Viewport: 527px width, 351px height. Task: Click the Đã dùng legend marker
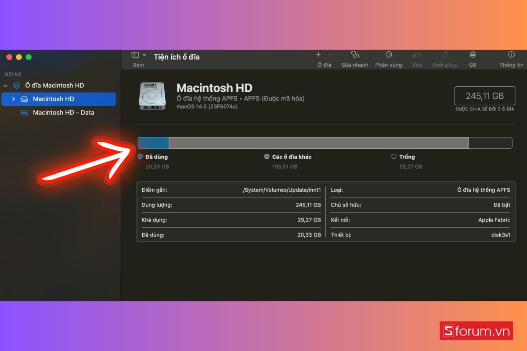point(140,157)
